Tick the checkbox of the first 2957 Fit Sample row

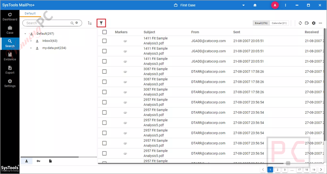pyautogui.click(x=105, y=102)
